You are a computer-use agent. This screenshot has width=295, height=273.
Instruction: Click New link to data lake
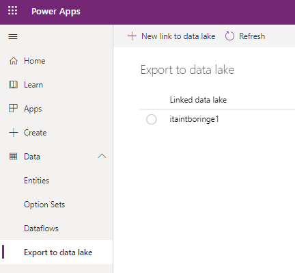tap(178, 36)
